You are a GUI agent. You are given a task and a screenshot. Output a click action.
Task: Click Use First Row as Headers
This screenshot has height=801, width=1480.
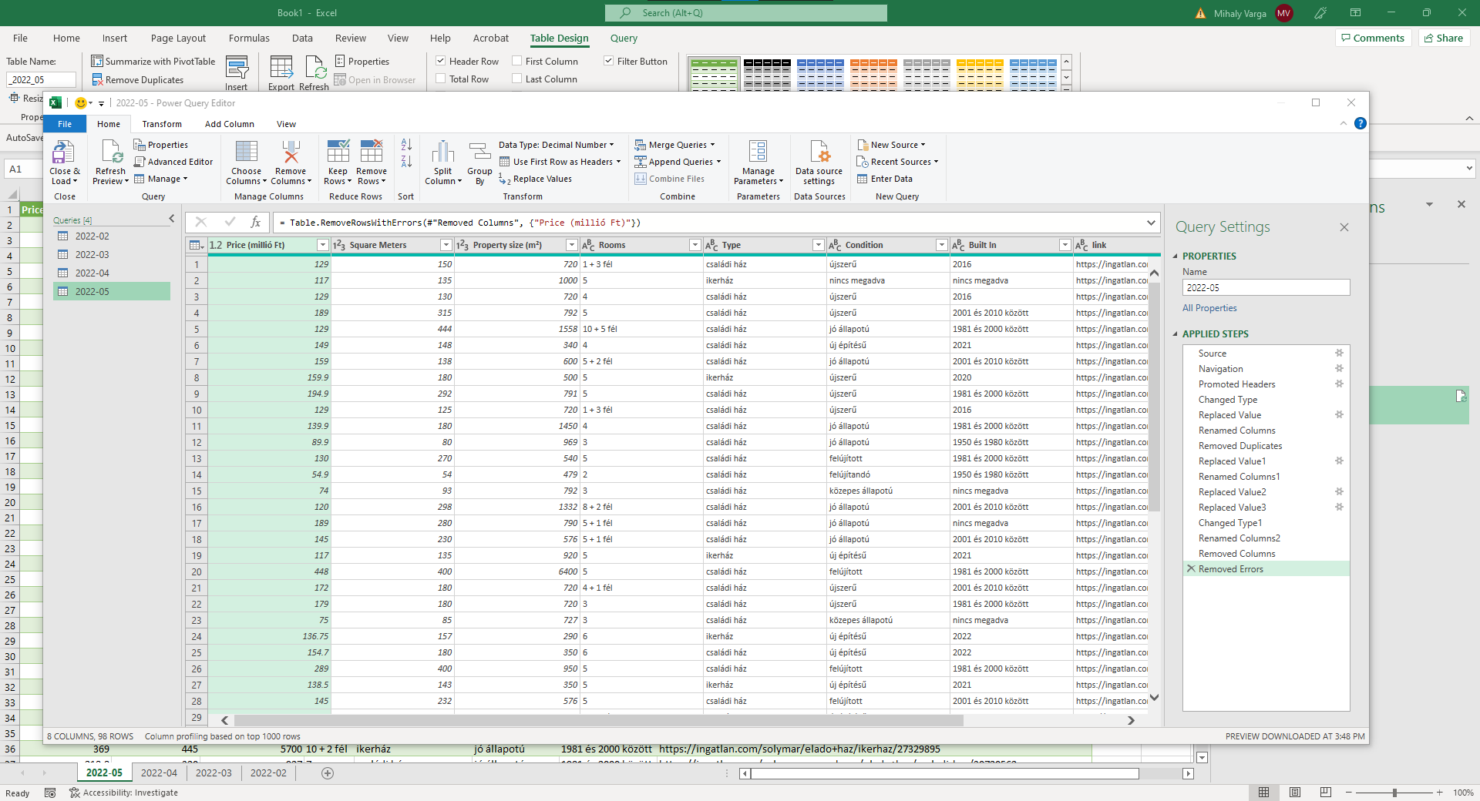pyautogui.click(x=560, y=162)
